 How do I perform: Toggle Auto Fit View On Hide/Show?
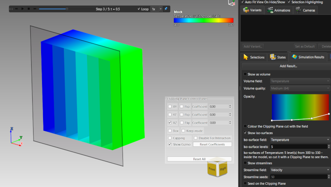[242, 2]
